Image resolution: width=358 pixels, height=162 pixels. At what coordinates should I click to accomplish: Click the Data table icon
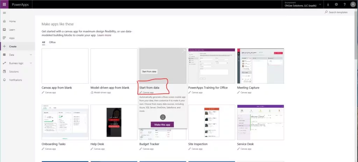pos(4,55)
